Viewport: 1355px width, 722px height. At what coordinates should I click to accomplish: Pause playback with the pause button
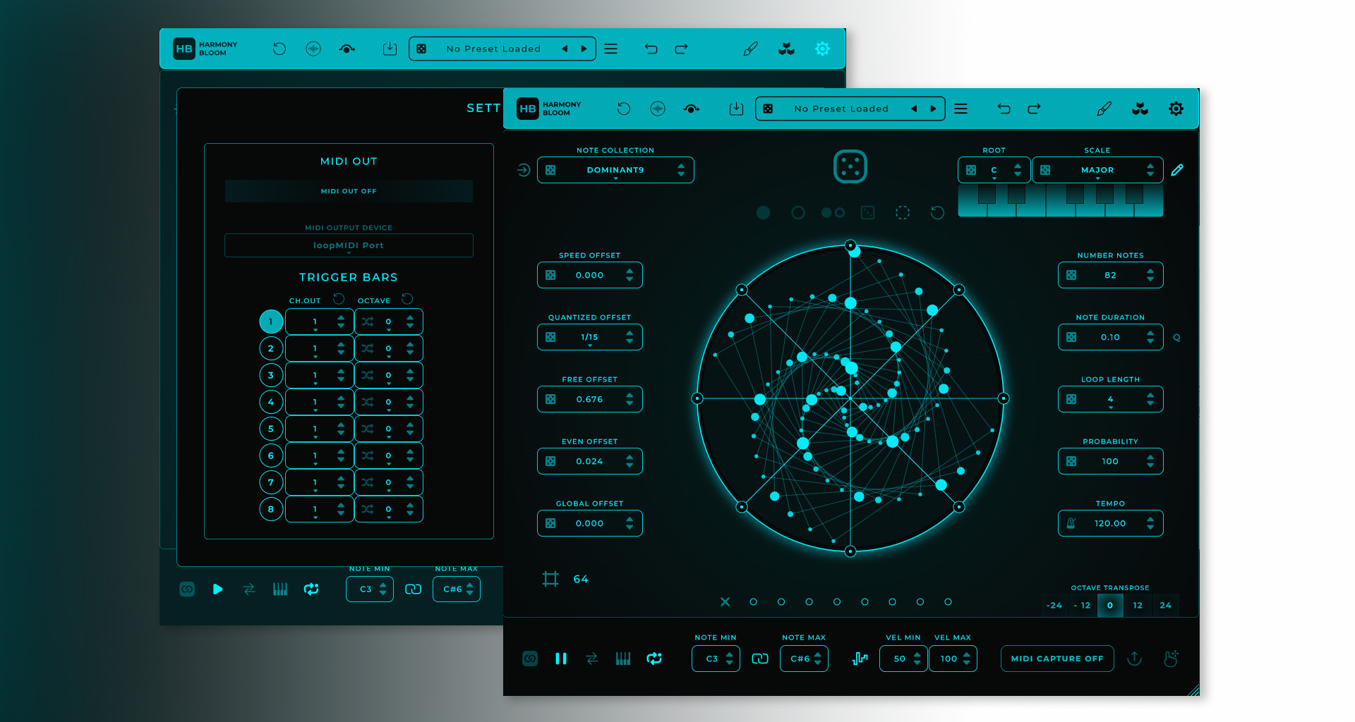561,658
